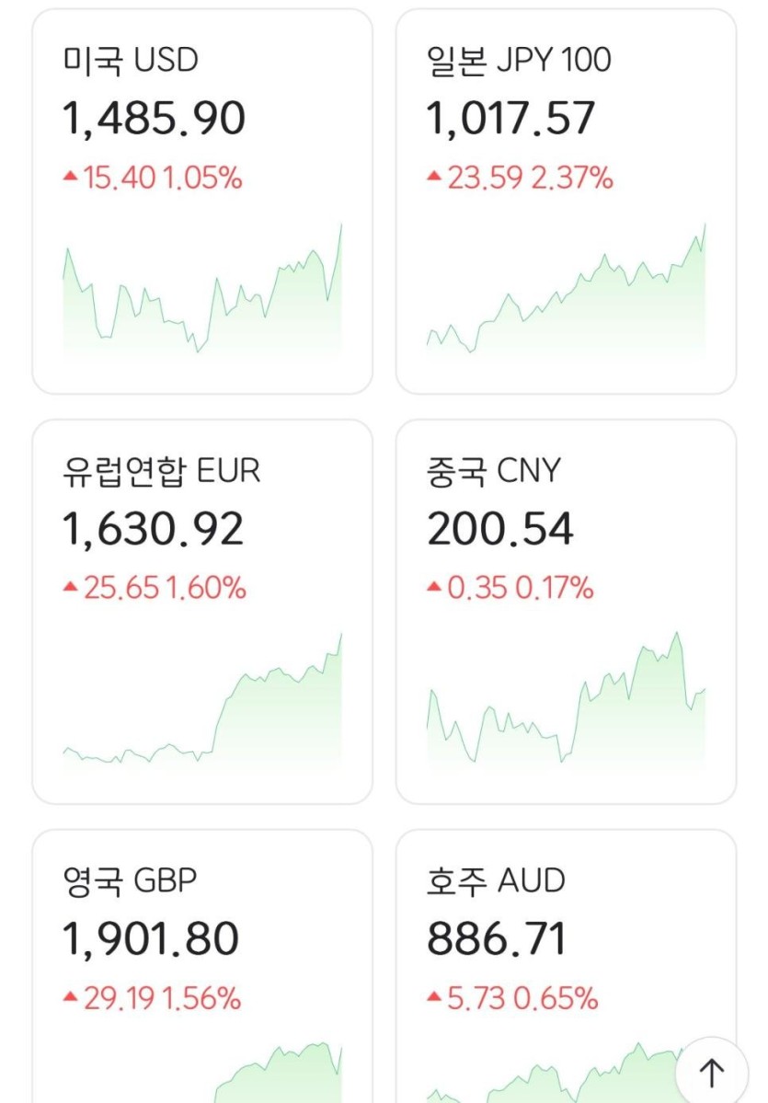
Task: Click the GBP rate value 1,901.80
Action: pyautogui.click(x=151, y=939)
